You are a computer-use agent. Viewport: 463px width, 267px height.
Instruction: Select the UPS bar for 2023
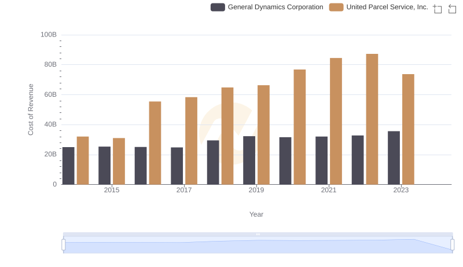[408, 129]
